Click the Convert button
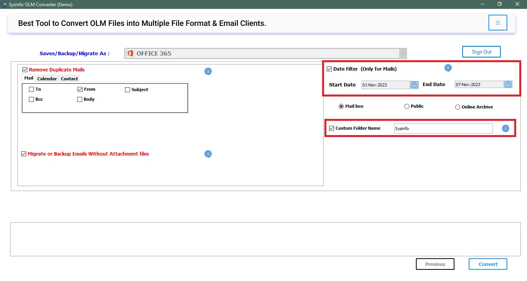Screen dimensions: 527x281 pos(488,264)
